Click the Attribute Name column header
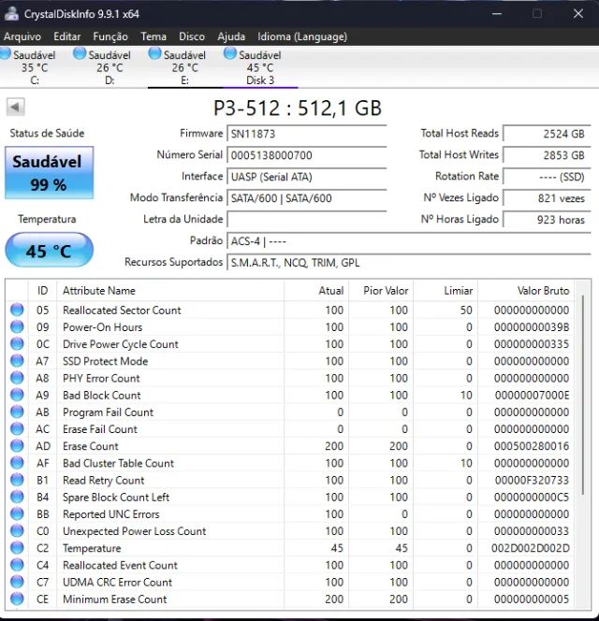The image size is (599, 621). click(x=170, y=291)
